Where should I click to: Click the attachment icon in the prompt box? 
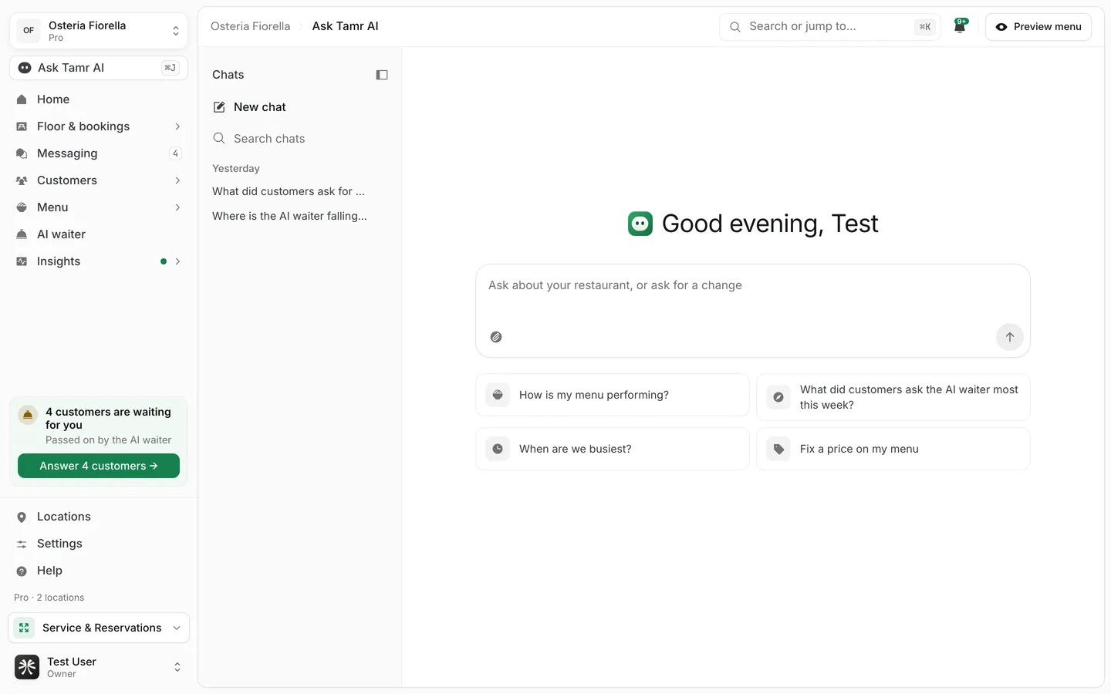[496, 337]
